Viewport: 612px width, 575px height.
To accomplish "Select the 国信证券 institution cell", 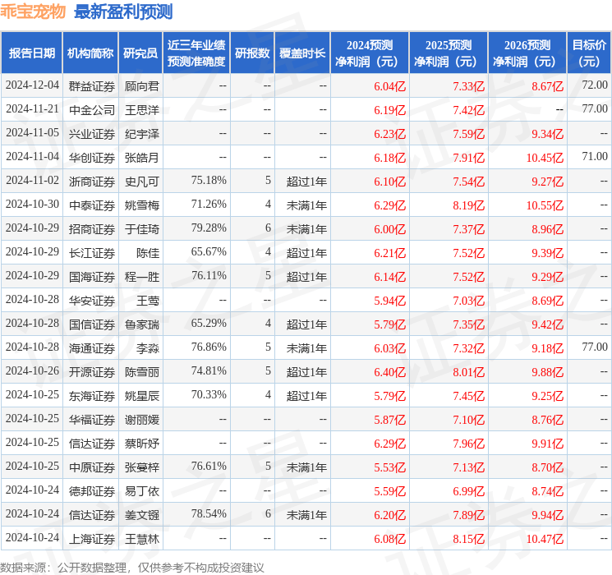I will coord(92,324).
